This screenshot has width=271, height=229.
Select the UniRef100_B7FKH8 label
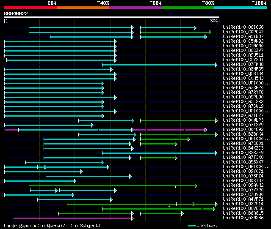coord(243,65)
